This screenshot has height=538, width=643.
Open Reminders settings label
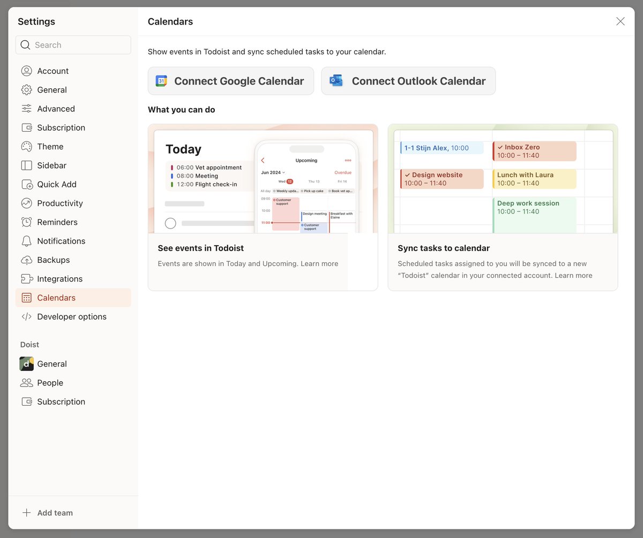pyautogui.click(x=57, y=222)
